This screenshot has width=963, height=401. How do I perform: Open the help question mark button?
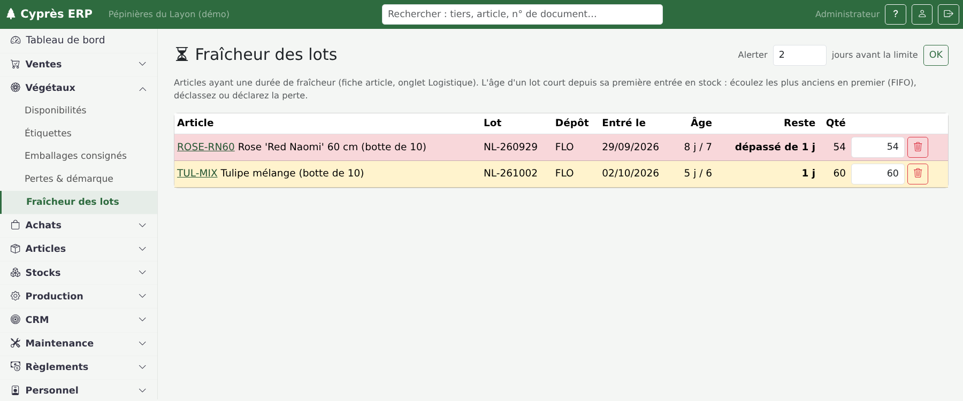pyautogui.click(x=896, y=14)
